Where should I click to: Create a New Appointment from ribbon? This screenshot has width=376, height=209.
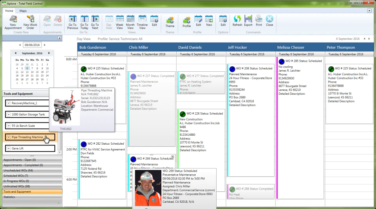[x=13, y=22]
